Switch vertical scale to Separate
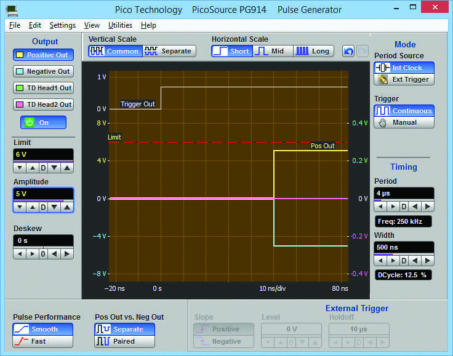Image resolution: width=453 pixels, height=356 pixels. click(x=169, y=51)
